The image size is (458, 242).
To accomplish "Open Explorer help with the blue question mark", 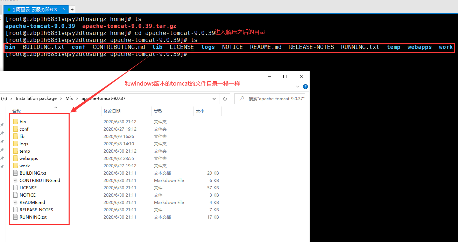I will [305, 87].
